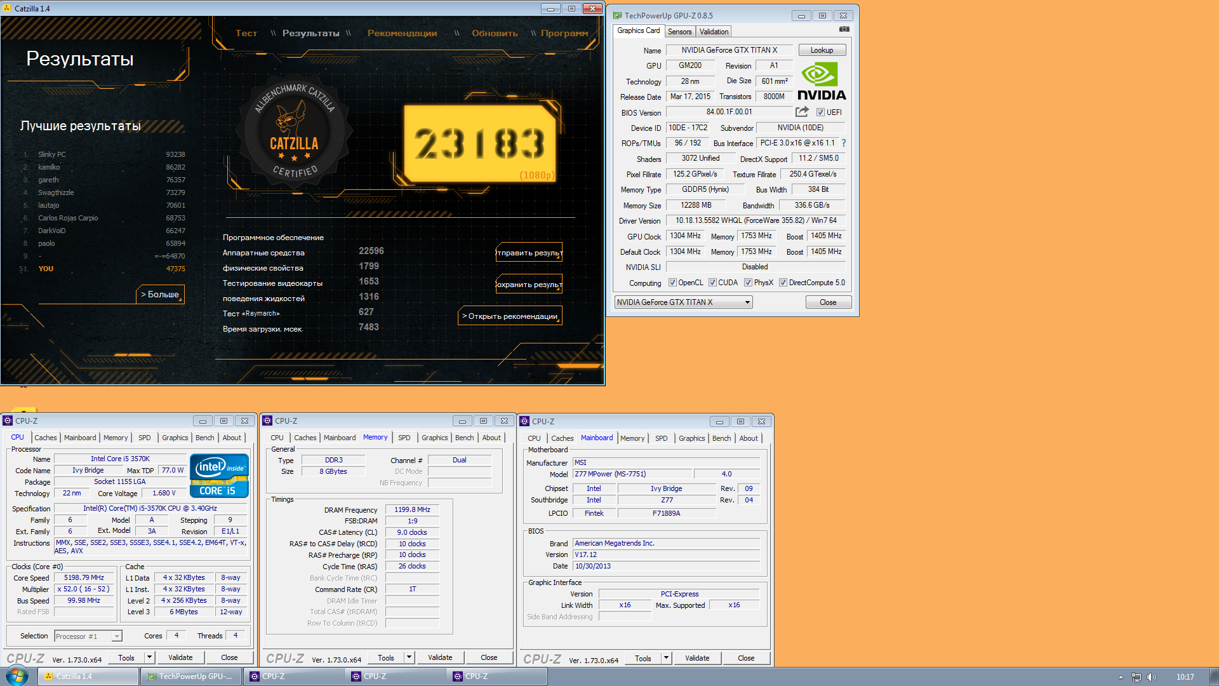Open Graphics tab in first CPU-Z window
The height and width of the screenshot is (686, 1219).
pyautogui.click(x=175, y=438)
